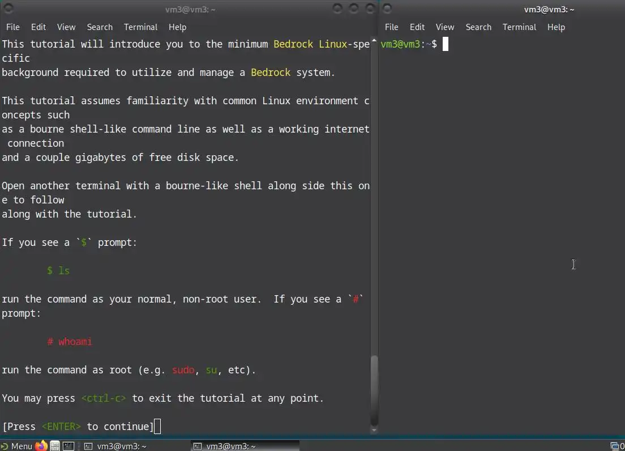625x451 pixels.
Task: Click the green '$' in backticks
Action: [84, 242]
